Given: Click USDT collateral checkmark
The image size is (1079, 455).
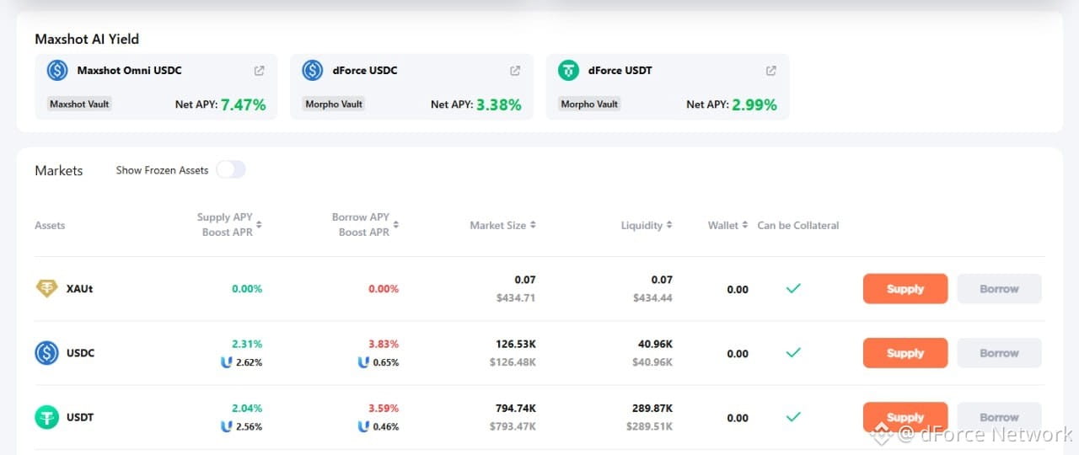Looking at the screenshot, I should tap(793, 417).
